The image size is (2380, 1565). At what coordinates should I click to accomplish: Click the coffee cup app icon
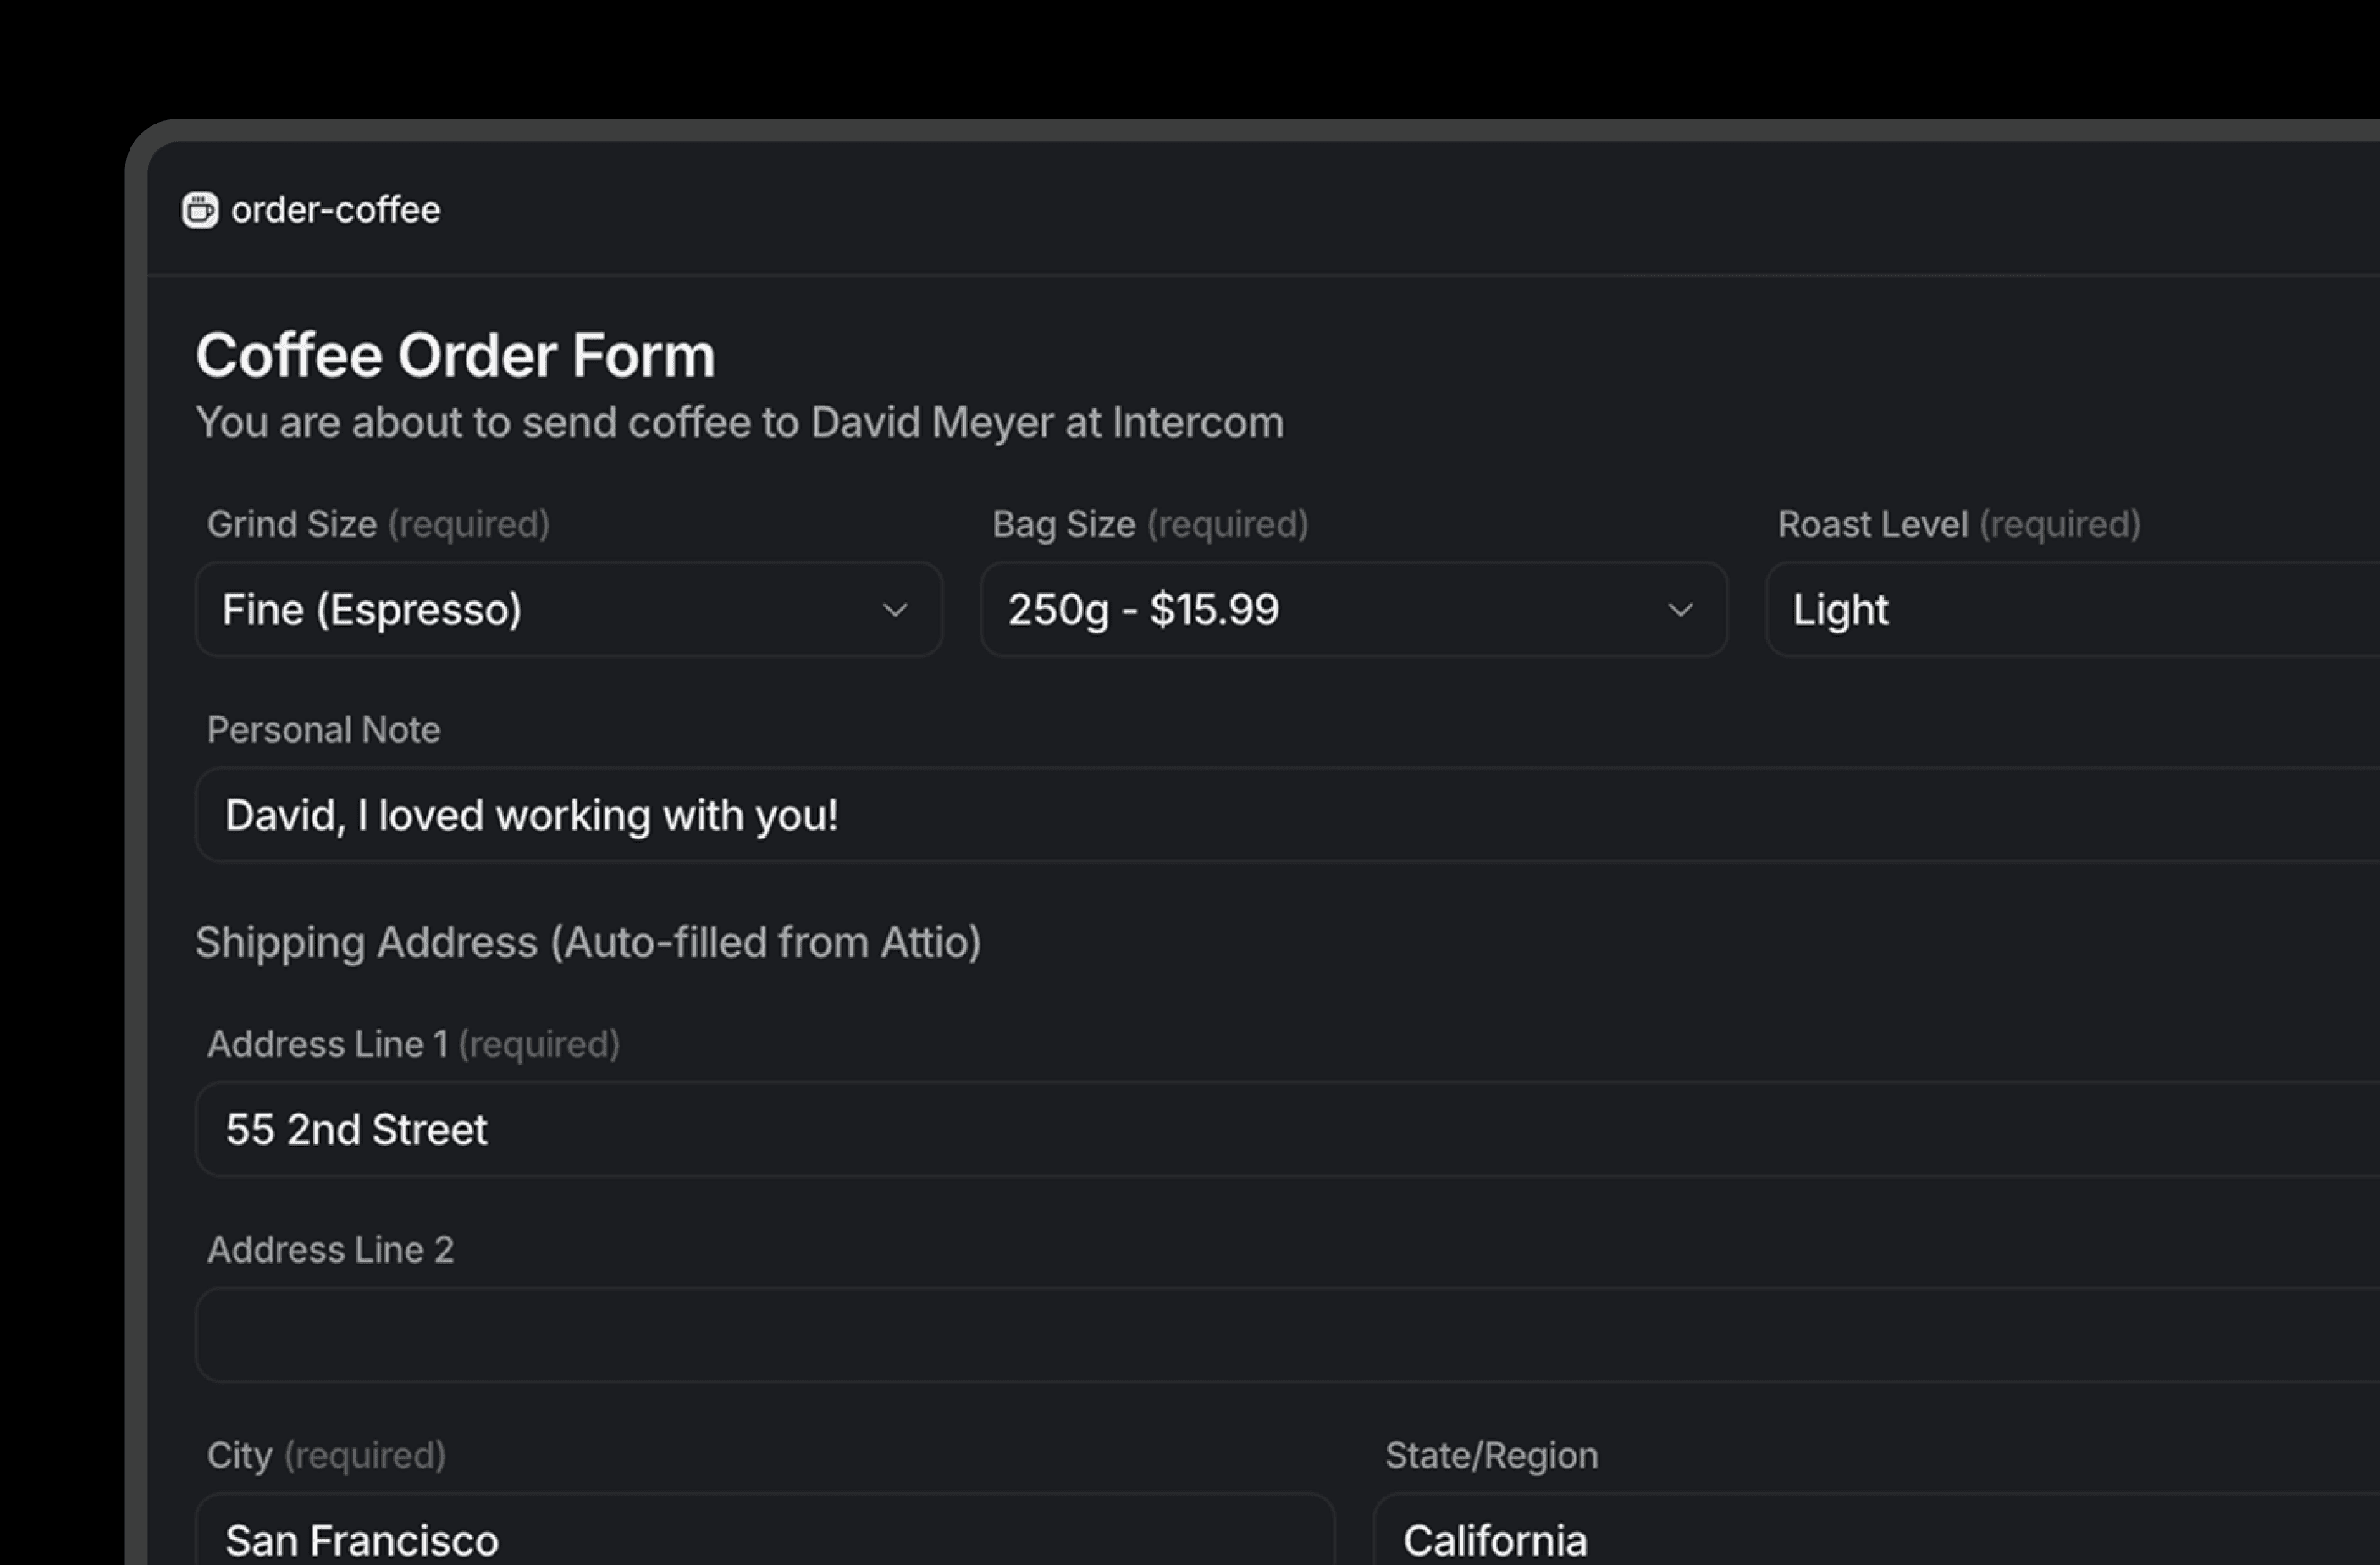coord(200,210)
